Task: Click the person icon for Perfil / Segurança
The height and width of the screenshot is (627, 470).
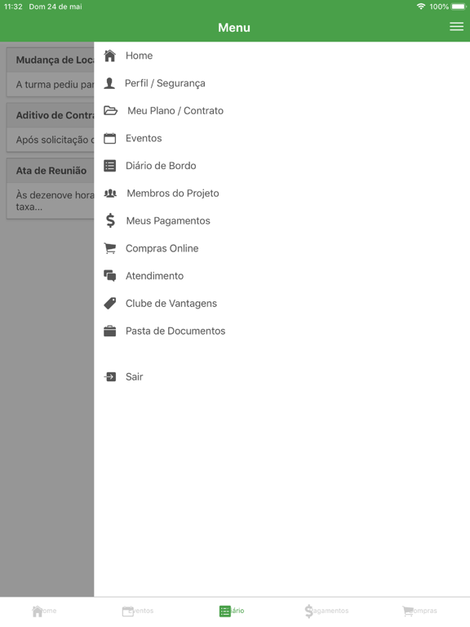Action: 109,83
